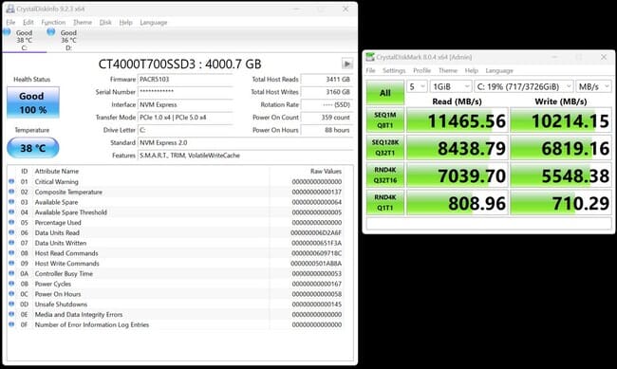Open Help menu in CrystalDiskInfo
617x369 pixels.
125,23
